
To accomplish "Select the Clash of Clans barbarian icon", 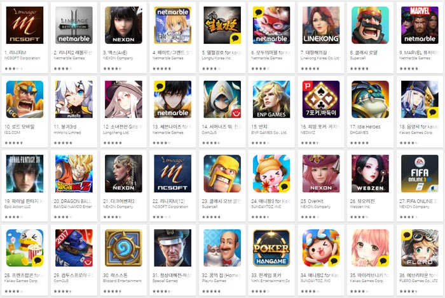I will (222, 173).
